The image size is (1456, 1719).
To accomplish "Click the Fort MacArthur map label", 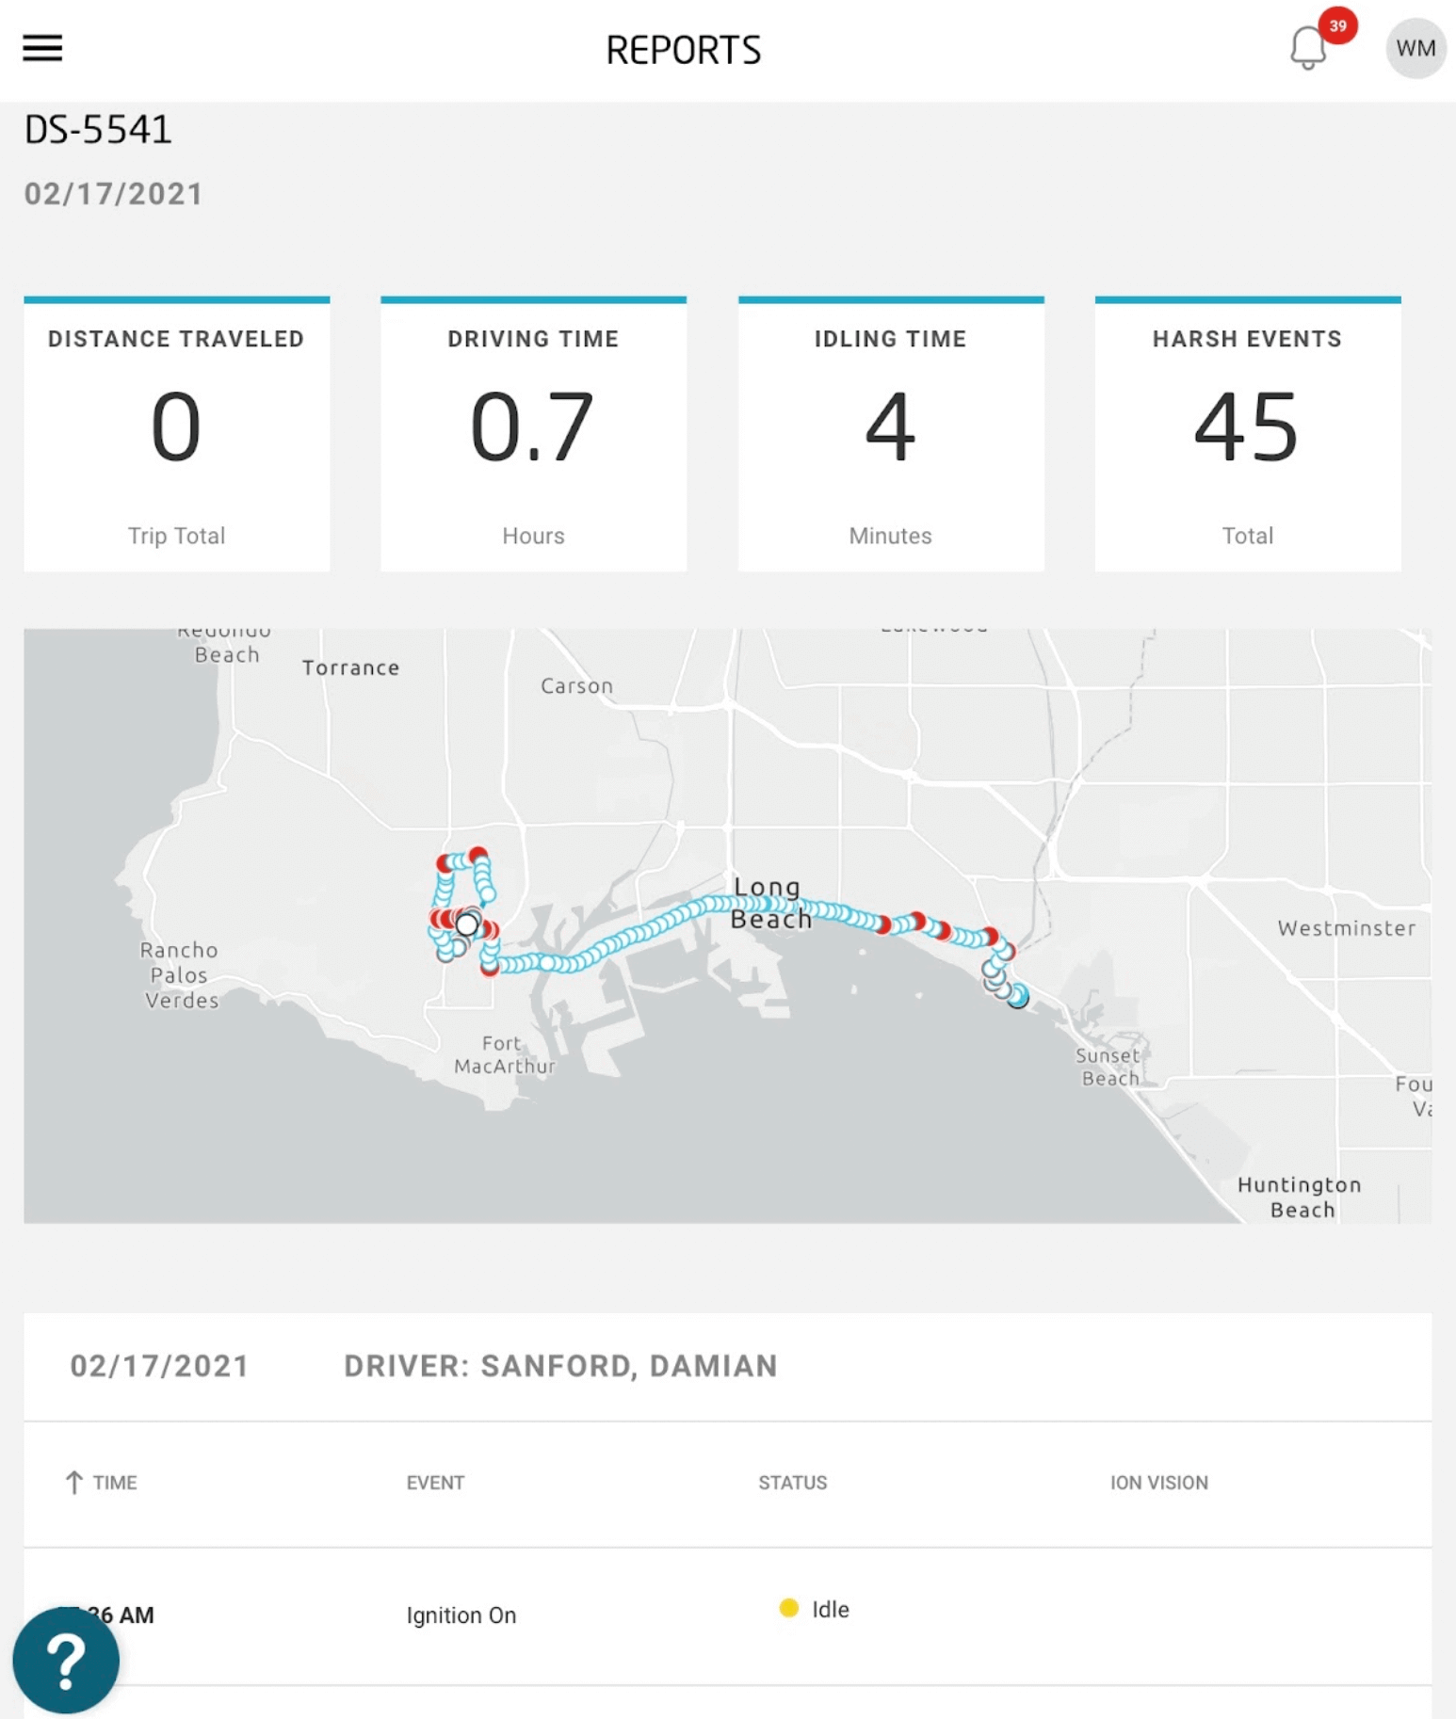I will pos(504,1054).
